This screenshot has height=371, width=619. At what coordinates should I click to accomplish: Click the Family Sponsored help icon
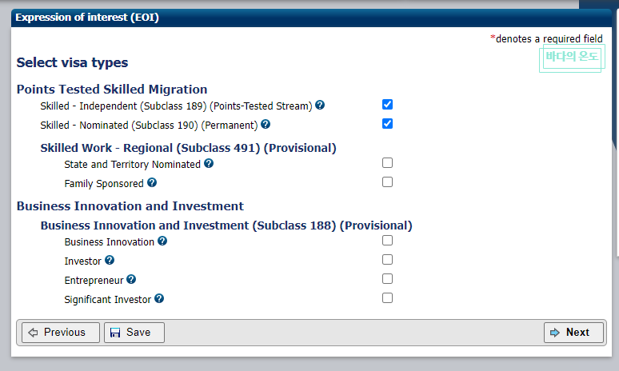click(151, 182)
